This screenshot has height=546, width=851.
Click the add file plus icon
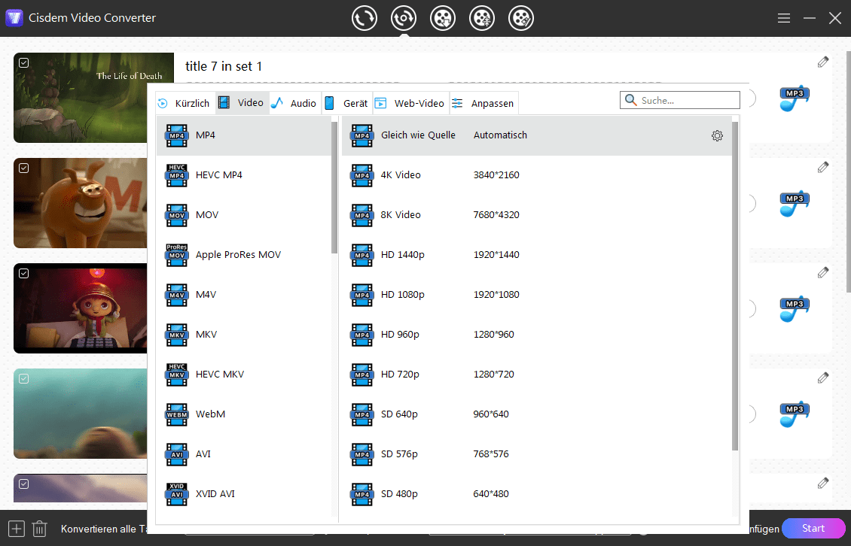coord(17,529)
